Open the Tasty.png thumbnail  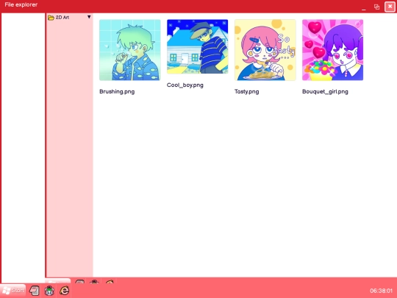265,50
